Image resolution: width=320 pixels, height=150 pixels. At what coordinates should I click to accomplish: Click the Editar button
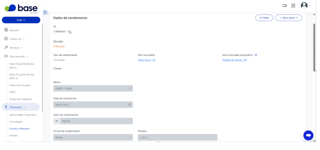[x=264, y=18]
